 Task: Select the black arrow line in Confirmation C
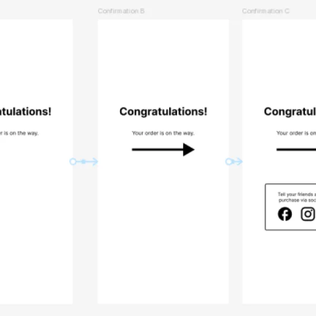click(296, 150)
